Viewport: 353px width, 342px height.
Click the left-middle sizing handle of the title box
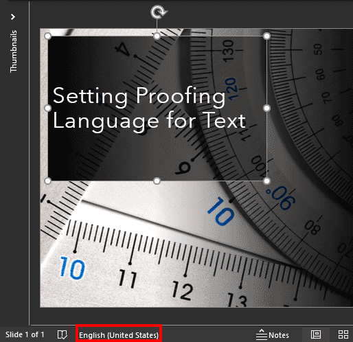[x=47, y=109]
